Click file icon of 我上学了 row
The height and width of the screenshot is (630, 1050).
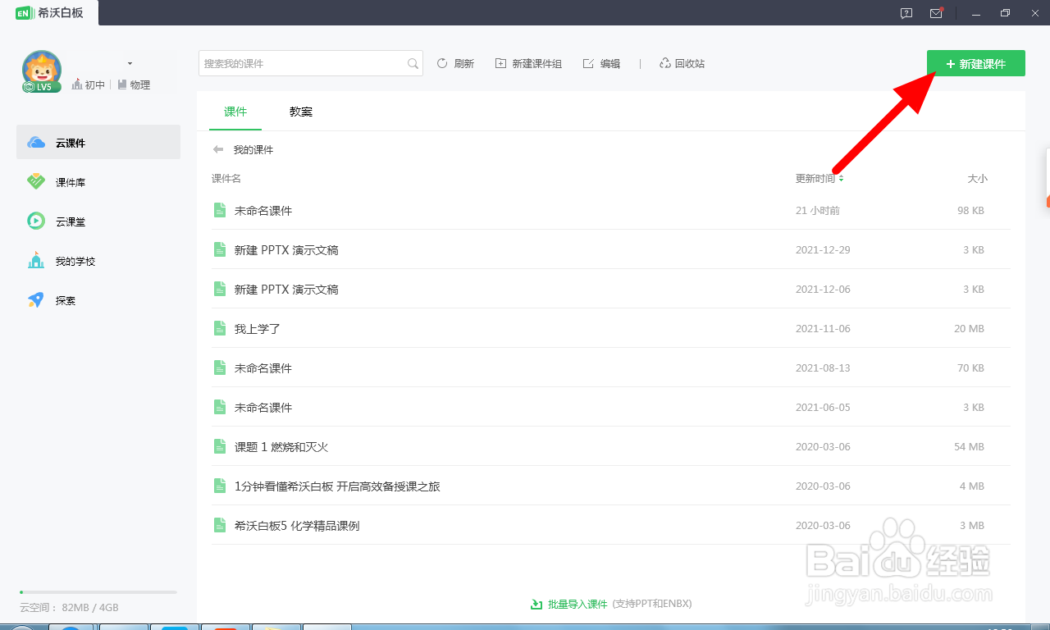pyautogui.click(x=219, y=328)
